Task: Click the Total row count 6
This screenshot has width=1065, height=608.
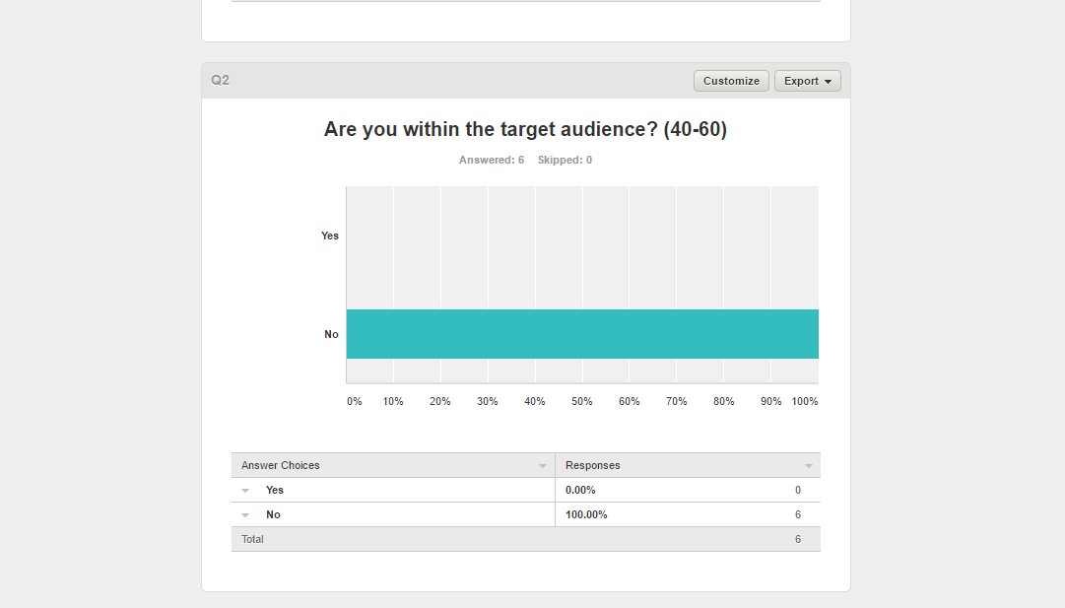Action: 798,539
